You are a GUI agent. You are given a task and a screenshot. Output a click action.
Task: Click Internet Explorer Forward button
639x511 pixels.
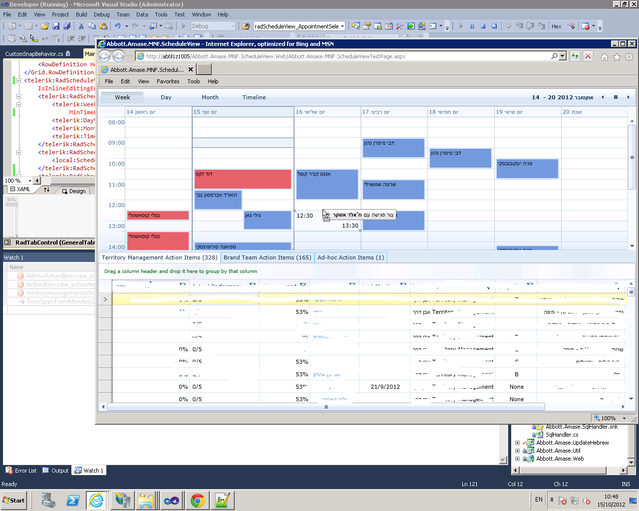point(118,56)
